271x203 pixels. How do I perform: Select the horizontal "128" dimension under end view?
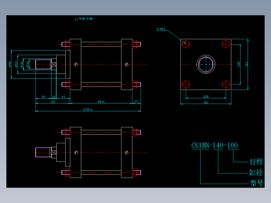pyautogui.click(x=206, y=96)
